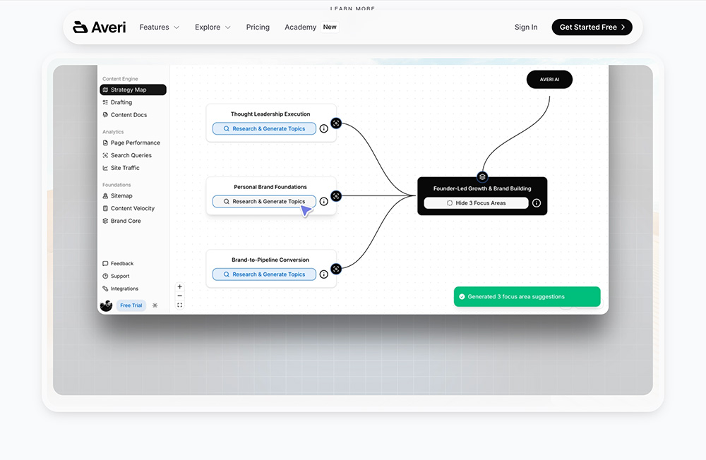Image resolution: width=706 pixels, height=460 pixels.
Task: Click the Personal Brand Foundations card title
Action: coord(270,187)
